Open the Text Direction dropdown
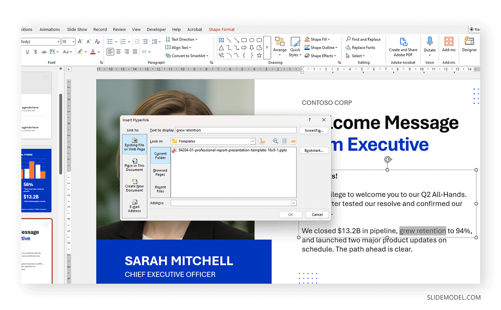Viewport: 501px width, 310px height. tap(182, 39)
